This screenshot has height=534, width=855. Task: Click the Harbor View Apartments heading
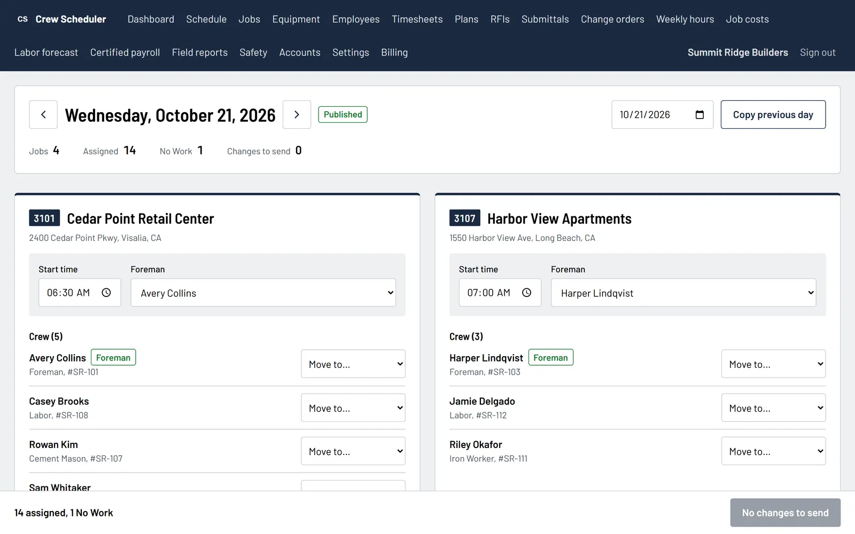tap(559, 218)
